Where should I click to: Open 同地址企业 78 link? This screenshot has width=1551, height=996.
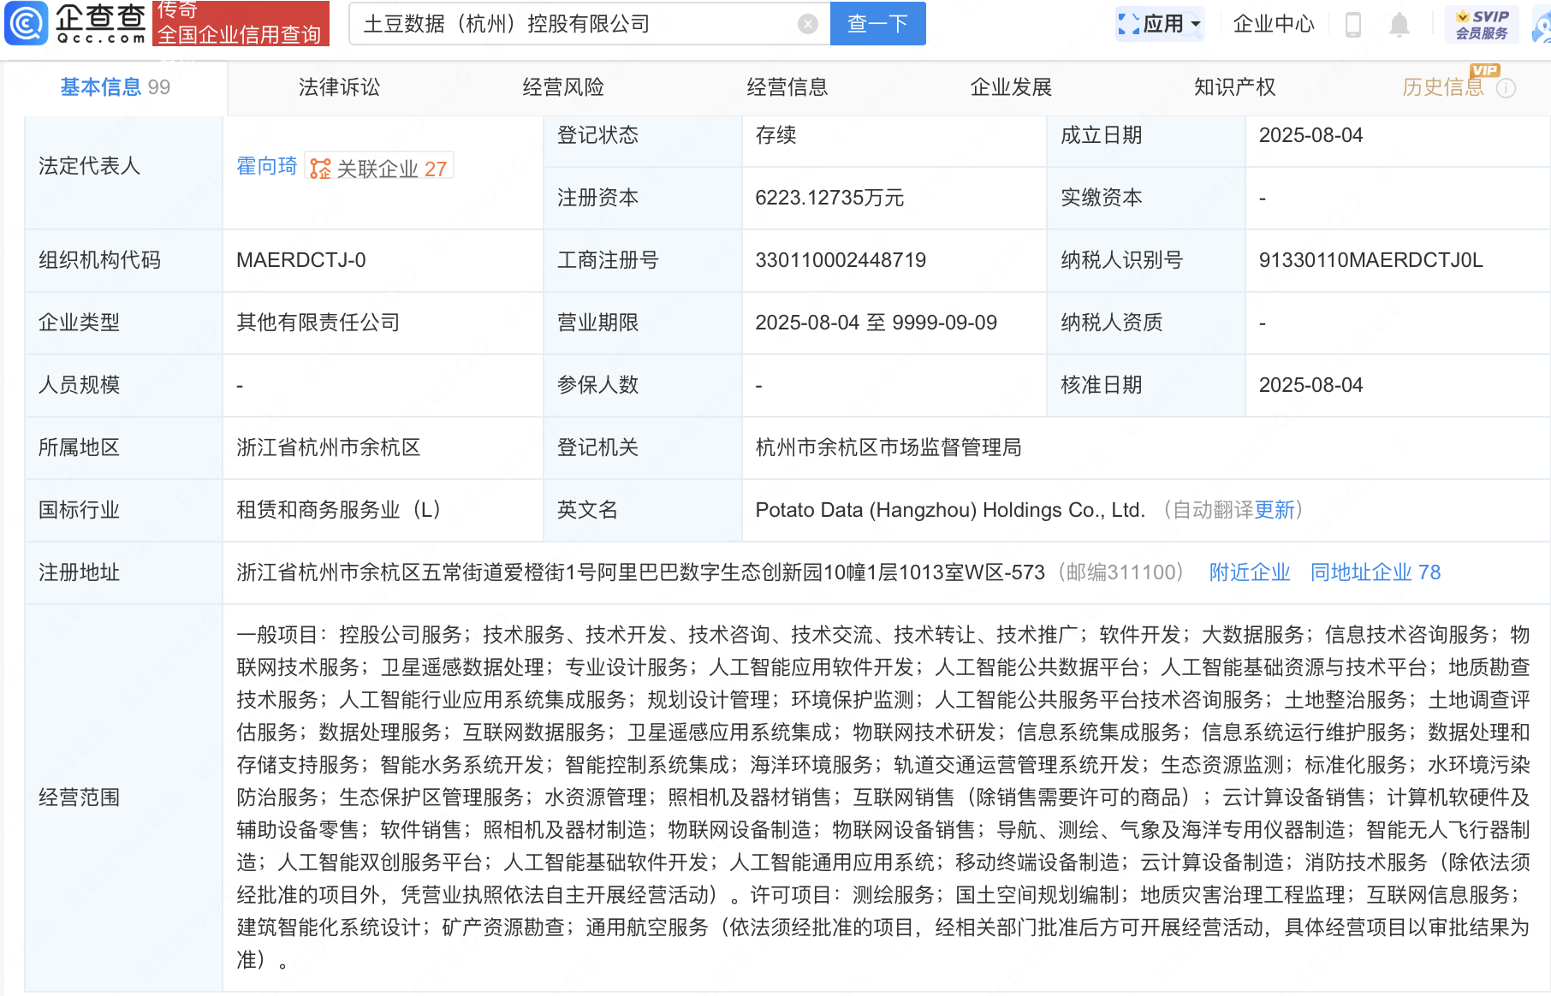coord(1375,572)
